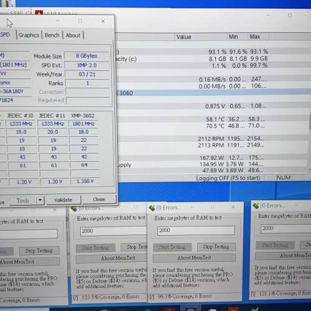Click the '58.1 °C' temperature value
311x311 pixels.
(x=215, y=119)
